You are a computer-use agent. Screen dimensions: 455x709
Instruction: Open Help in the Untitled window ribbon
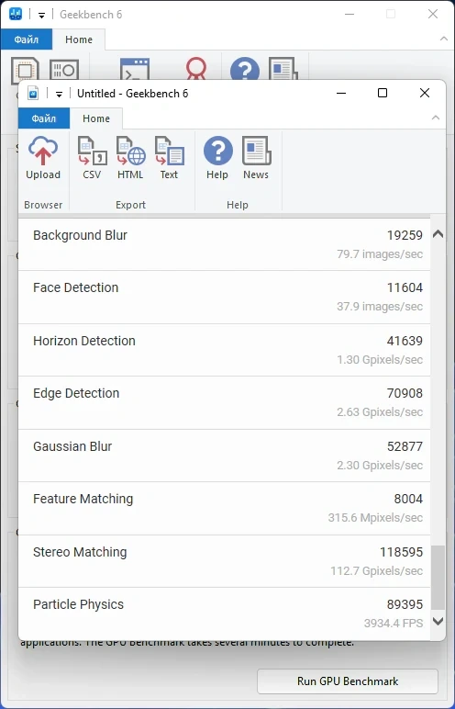pyautogui.click(x=217, y=158)
